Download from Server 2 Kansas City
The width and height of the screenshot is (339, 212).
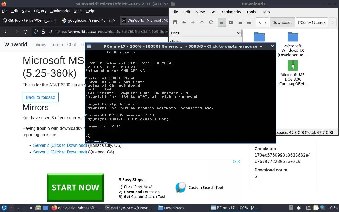60,145
